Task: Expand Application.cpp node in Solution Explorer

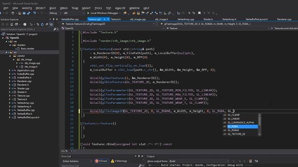Action: tap(10, 70)
